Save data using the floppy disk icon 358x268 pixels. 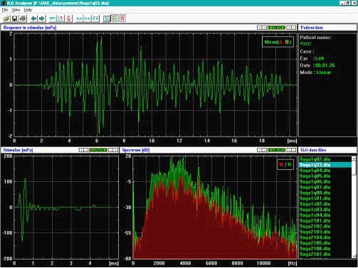[14, 18]
